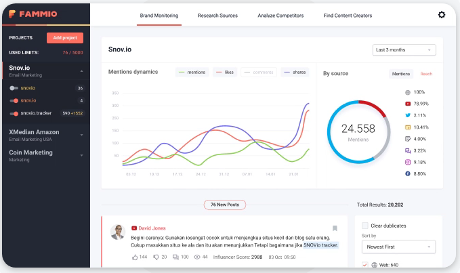460x273 pixels.
Task: Click the used limits 76 / 5000 value
Action: (72, 52)
